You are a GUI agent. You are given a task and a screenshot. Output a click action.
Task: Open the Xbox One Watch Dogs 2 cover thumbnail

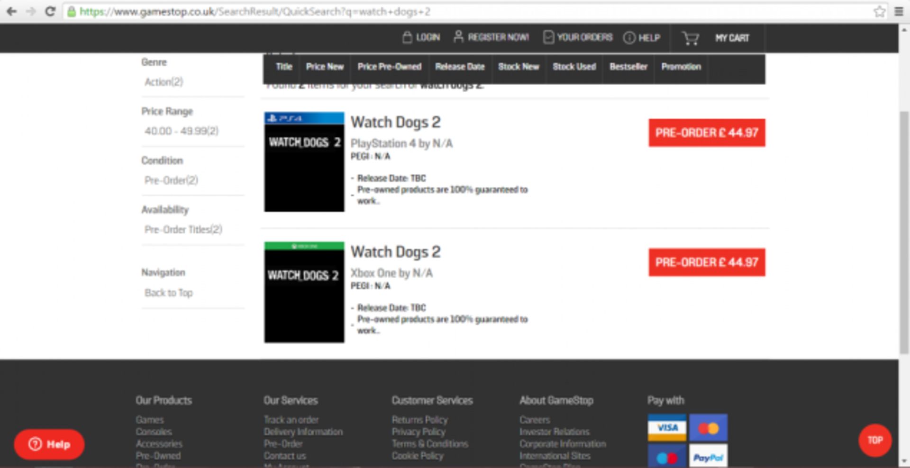304,292
